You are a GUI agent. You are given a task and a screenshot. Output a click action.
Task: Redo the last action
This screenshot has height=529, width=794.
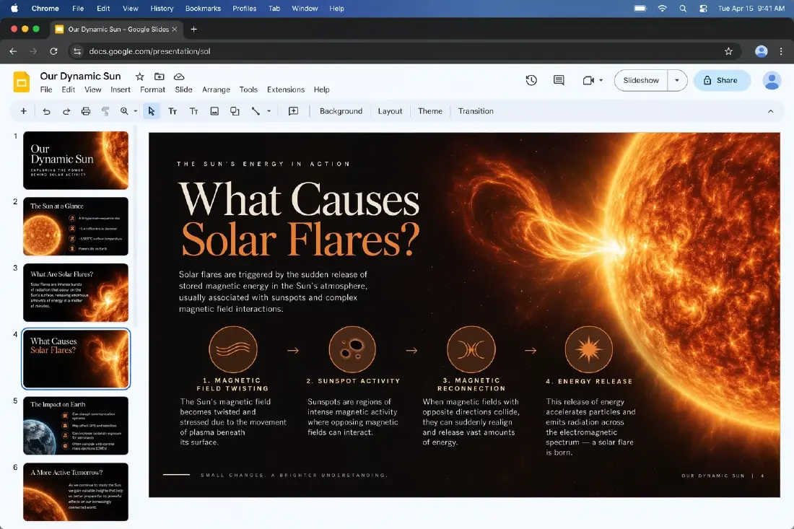pos(66,111)
